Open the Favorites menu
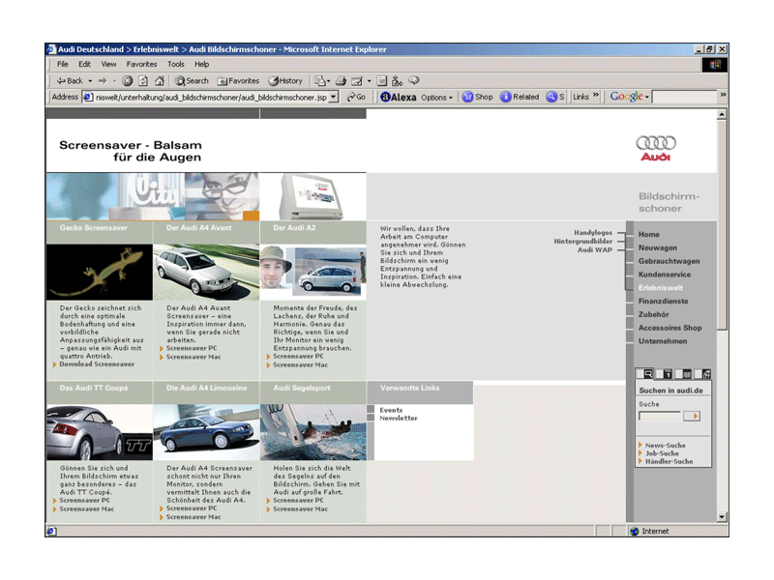Image resolution: width=774 pixels, height=580 pixels. [x=141, y=64]
